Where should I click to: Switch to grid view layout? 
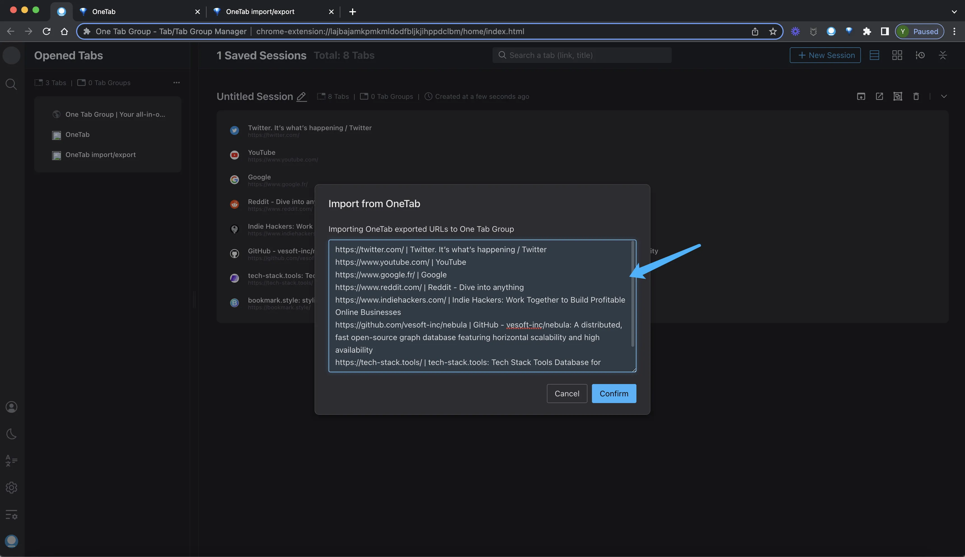(897, 55)
